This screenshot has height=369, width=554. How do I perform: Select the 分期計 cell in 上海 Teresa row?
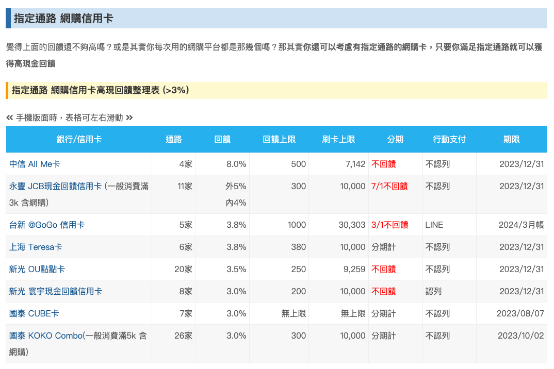tap(395, 247)
